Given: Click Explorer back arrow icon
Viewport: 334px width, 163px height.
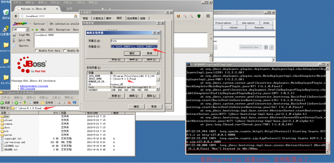Looking at the screenshot, I should click(2, 103).
